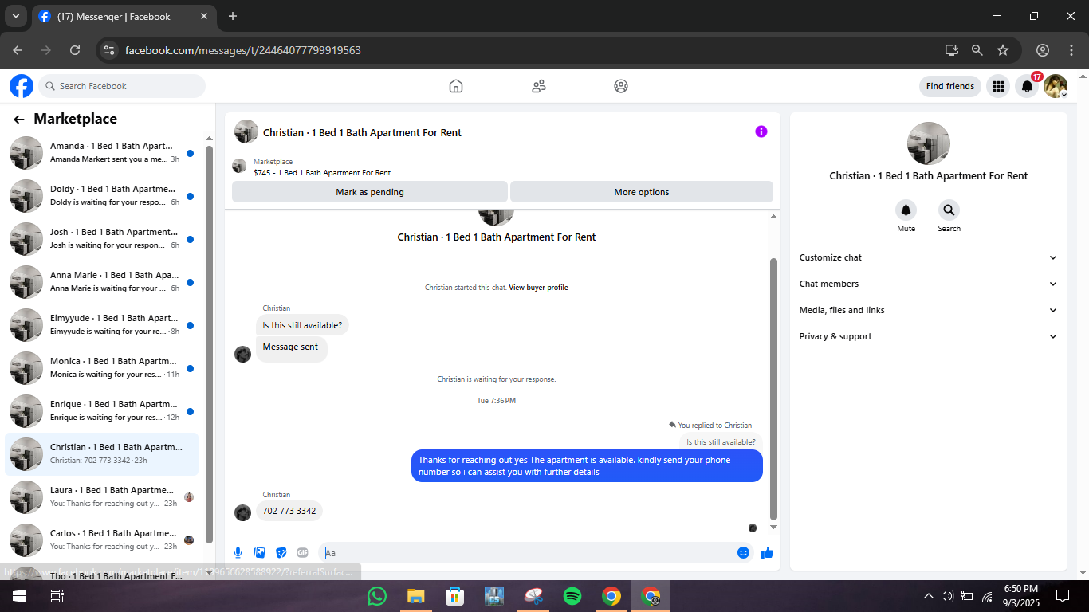Click the Mark as pending button

(x=370, y=192)
